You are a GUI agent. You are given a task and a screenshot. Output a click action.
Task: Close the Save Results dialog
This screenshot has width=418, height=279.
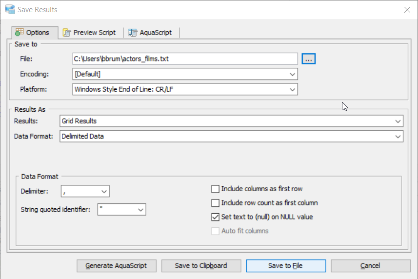point(407,9)
